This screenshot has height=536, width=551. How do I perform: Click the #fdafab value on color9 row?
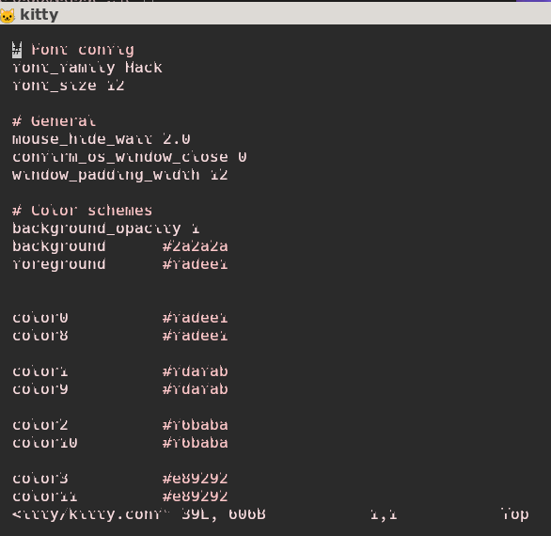tap(195, 389)
